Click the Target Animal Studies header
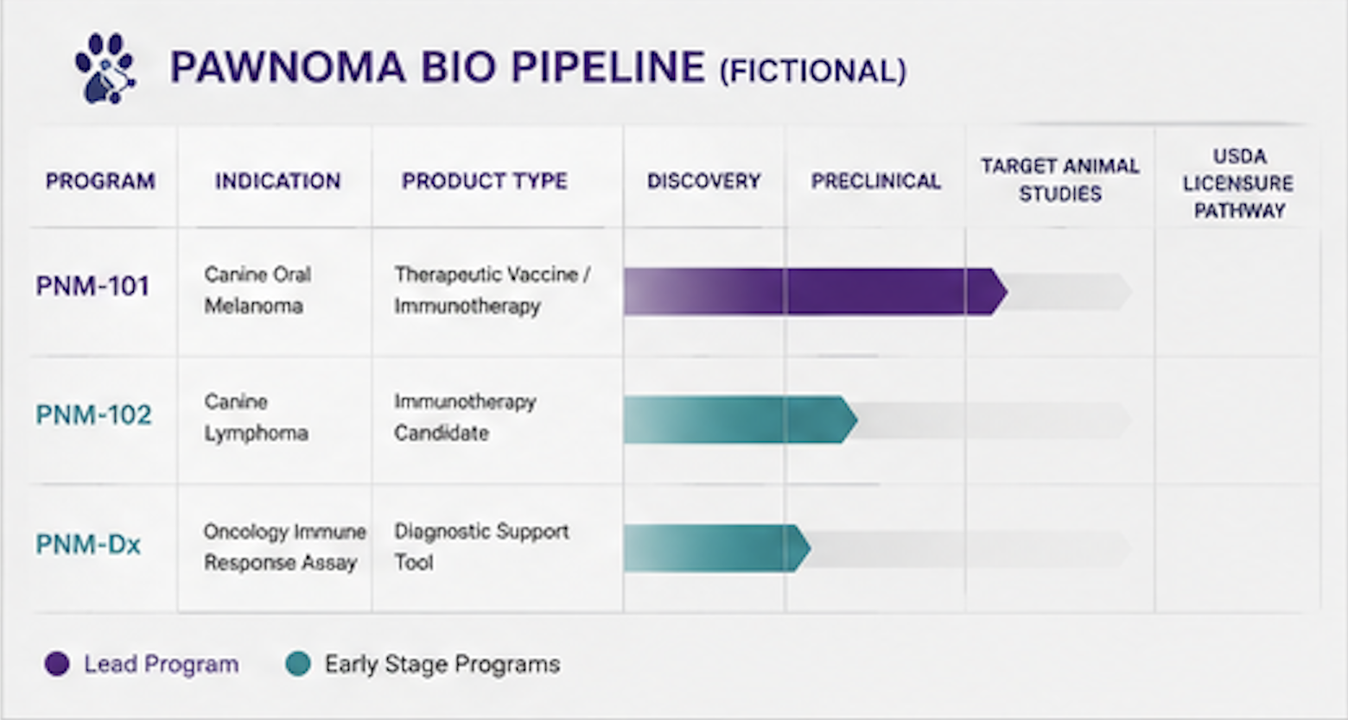Viewport: 1348px width, 720px height. pos(1060,180)
